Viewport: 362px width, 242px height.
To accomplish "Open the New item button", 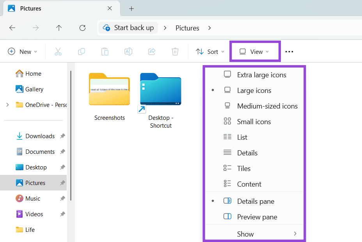I will pyautogui.click(x=23, y=52).
